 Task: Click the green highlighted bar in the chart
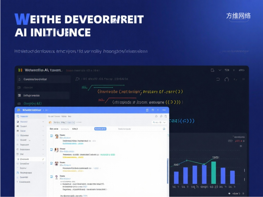[213, 172]
